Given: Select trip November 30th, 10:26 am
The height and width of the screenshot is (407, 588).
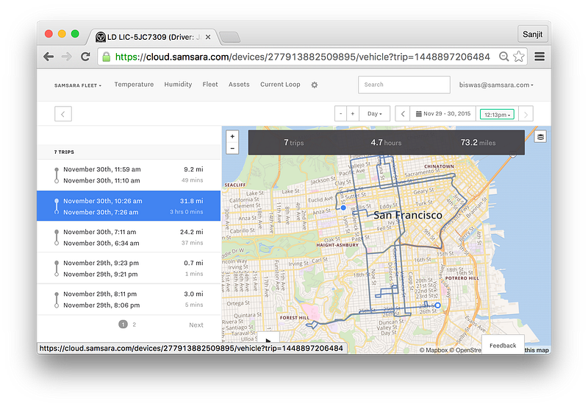Looking at the screenshot, I should 129,206.
